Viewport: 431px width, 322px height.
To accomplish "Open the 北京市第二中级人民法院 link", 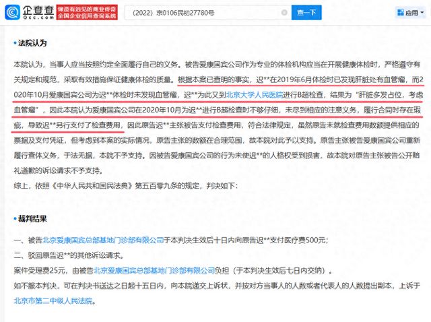I will pos(53,301).
